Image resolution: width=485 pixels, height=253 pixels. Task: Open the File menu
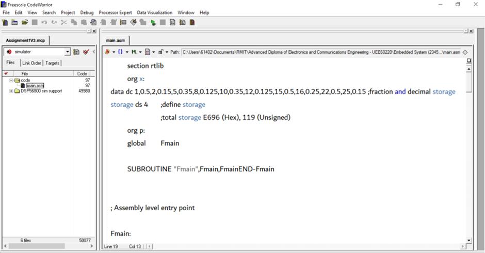tap(6, 13)
